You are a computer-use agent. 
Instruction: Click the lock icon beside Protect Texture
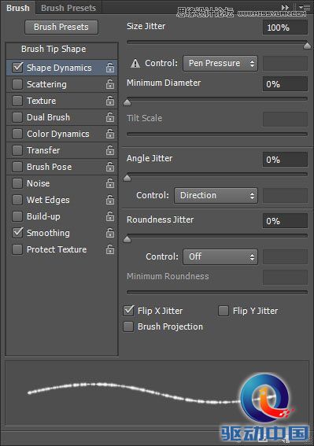110,249
